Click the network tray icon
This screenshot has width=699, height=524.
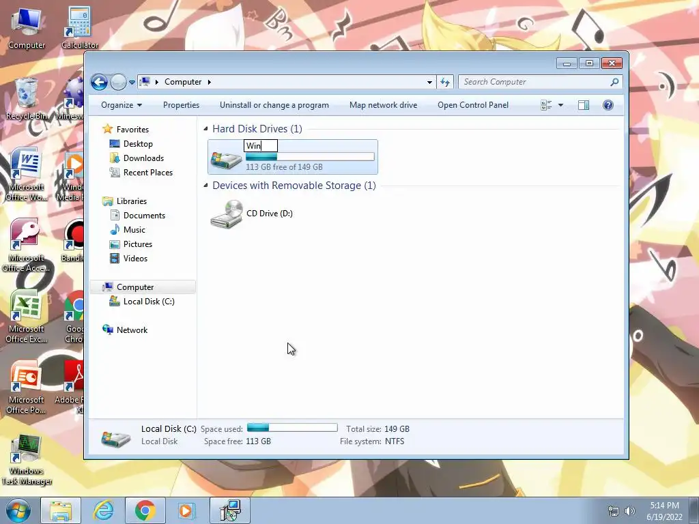click(614, 511)
